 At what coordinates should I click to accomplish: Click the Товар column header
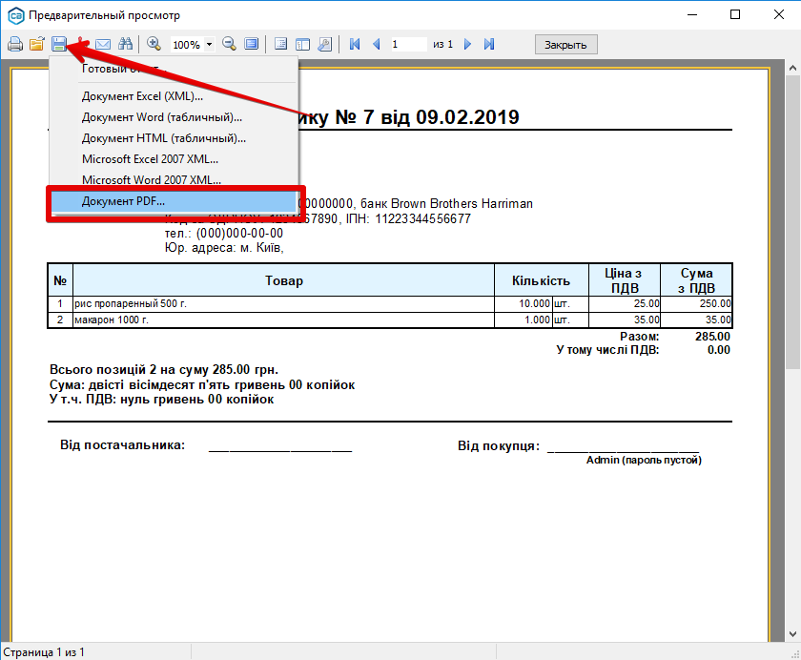pyautogui.click(x=283, y=280)
